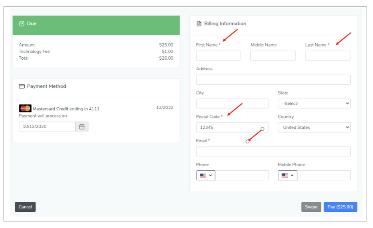Focus the Email input field
Screen dimensions: 373x228
point(273,151)
